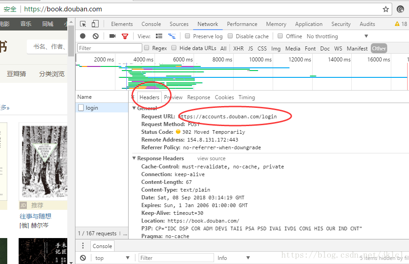Image resolution: width=409 pixels, height=264 pixels.
Task: Open the 豆瓣猜 page link
Action: coord(16,74)
